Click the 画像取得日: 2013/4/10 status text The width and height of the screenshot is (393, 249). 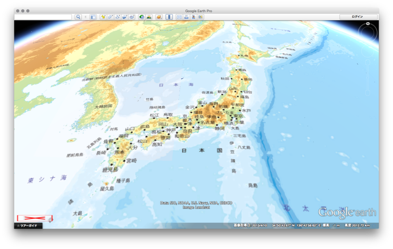click(x=250, y=226)
